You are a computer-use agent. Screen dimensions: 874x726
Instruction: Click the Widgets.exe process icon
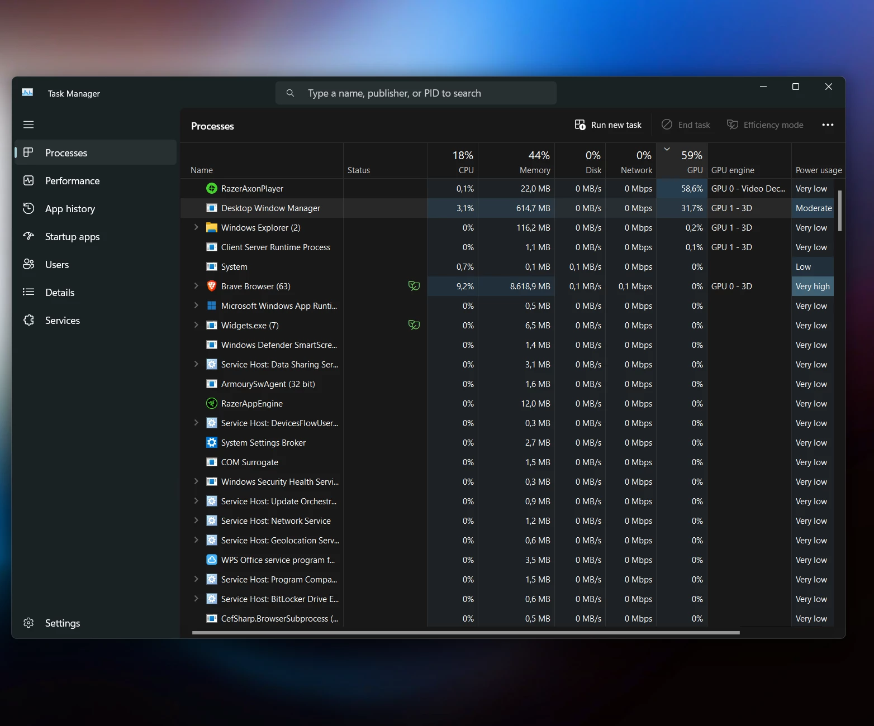tap(212, 326)
